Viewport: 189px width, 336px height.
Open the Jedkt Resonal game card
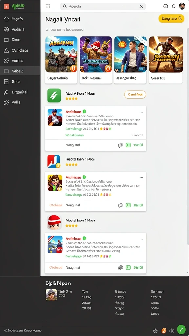[x=96, y=60]
